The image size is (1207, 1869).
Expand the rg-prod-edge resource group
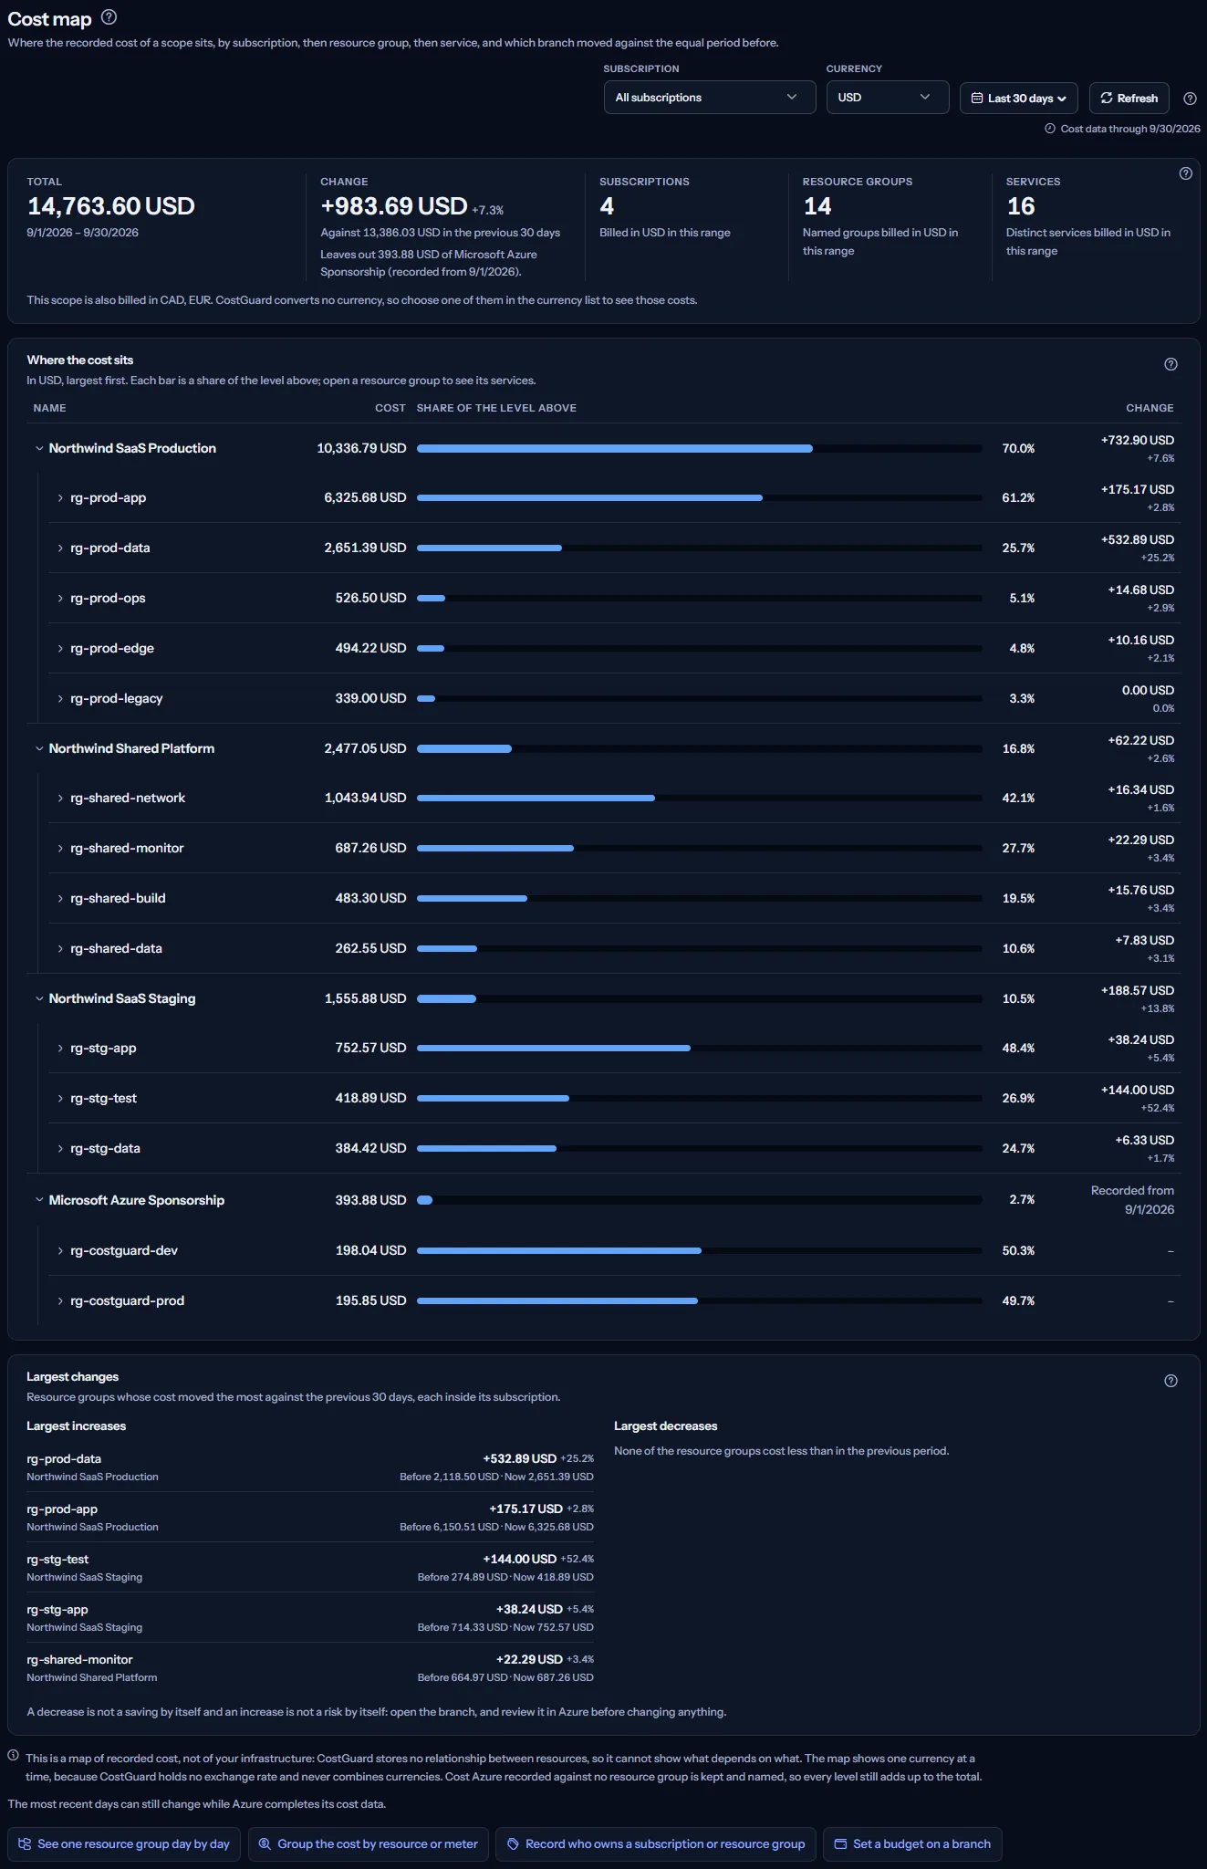pos(60,649)
